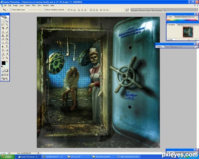Select the Hand tool
Image resolution: width=199 pixels, height=159 pixels.
pos(3,58)
